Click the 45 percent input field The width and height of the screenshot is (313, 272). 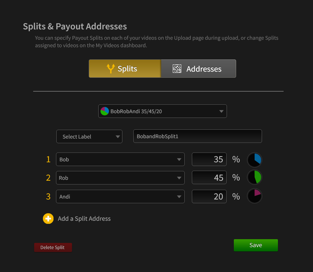(x=209, y=178)
